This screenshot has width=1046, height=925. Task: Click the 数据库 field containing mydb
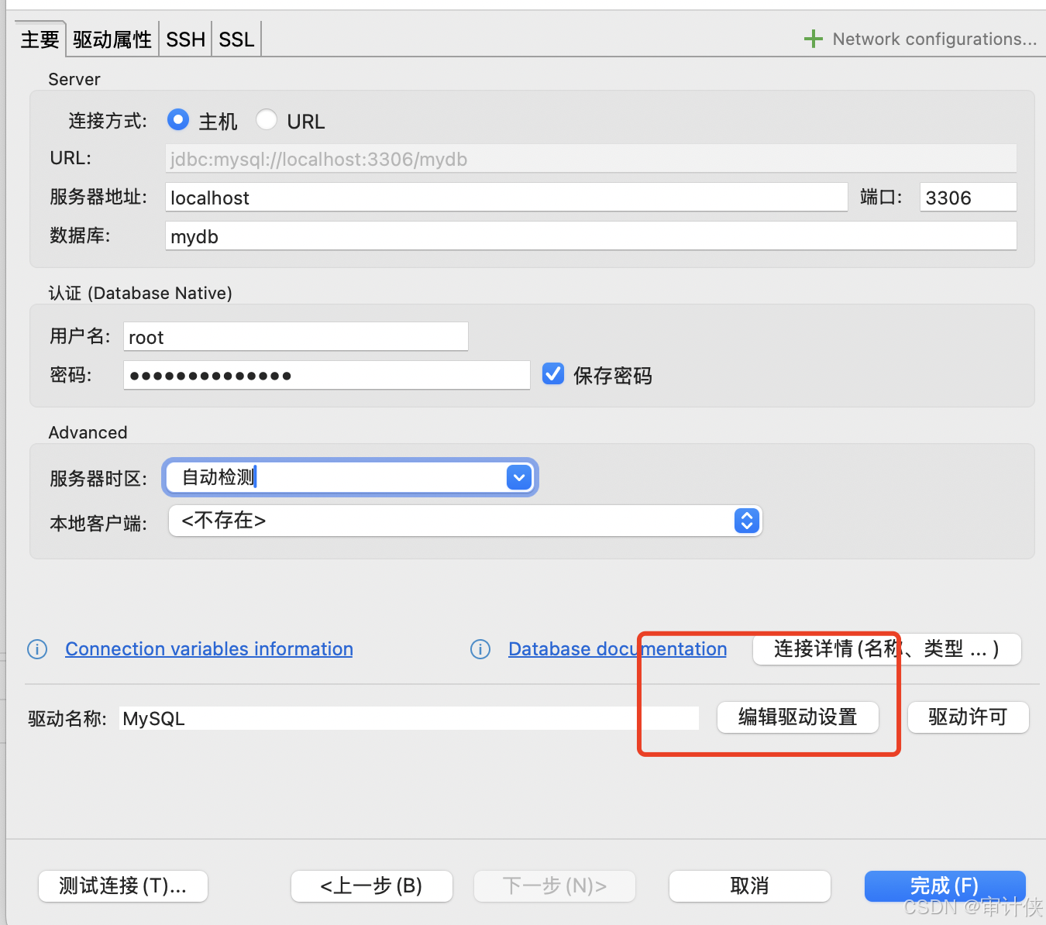click(x=591, y=236)
